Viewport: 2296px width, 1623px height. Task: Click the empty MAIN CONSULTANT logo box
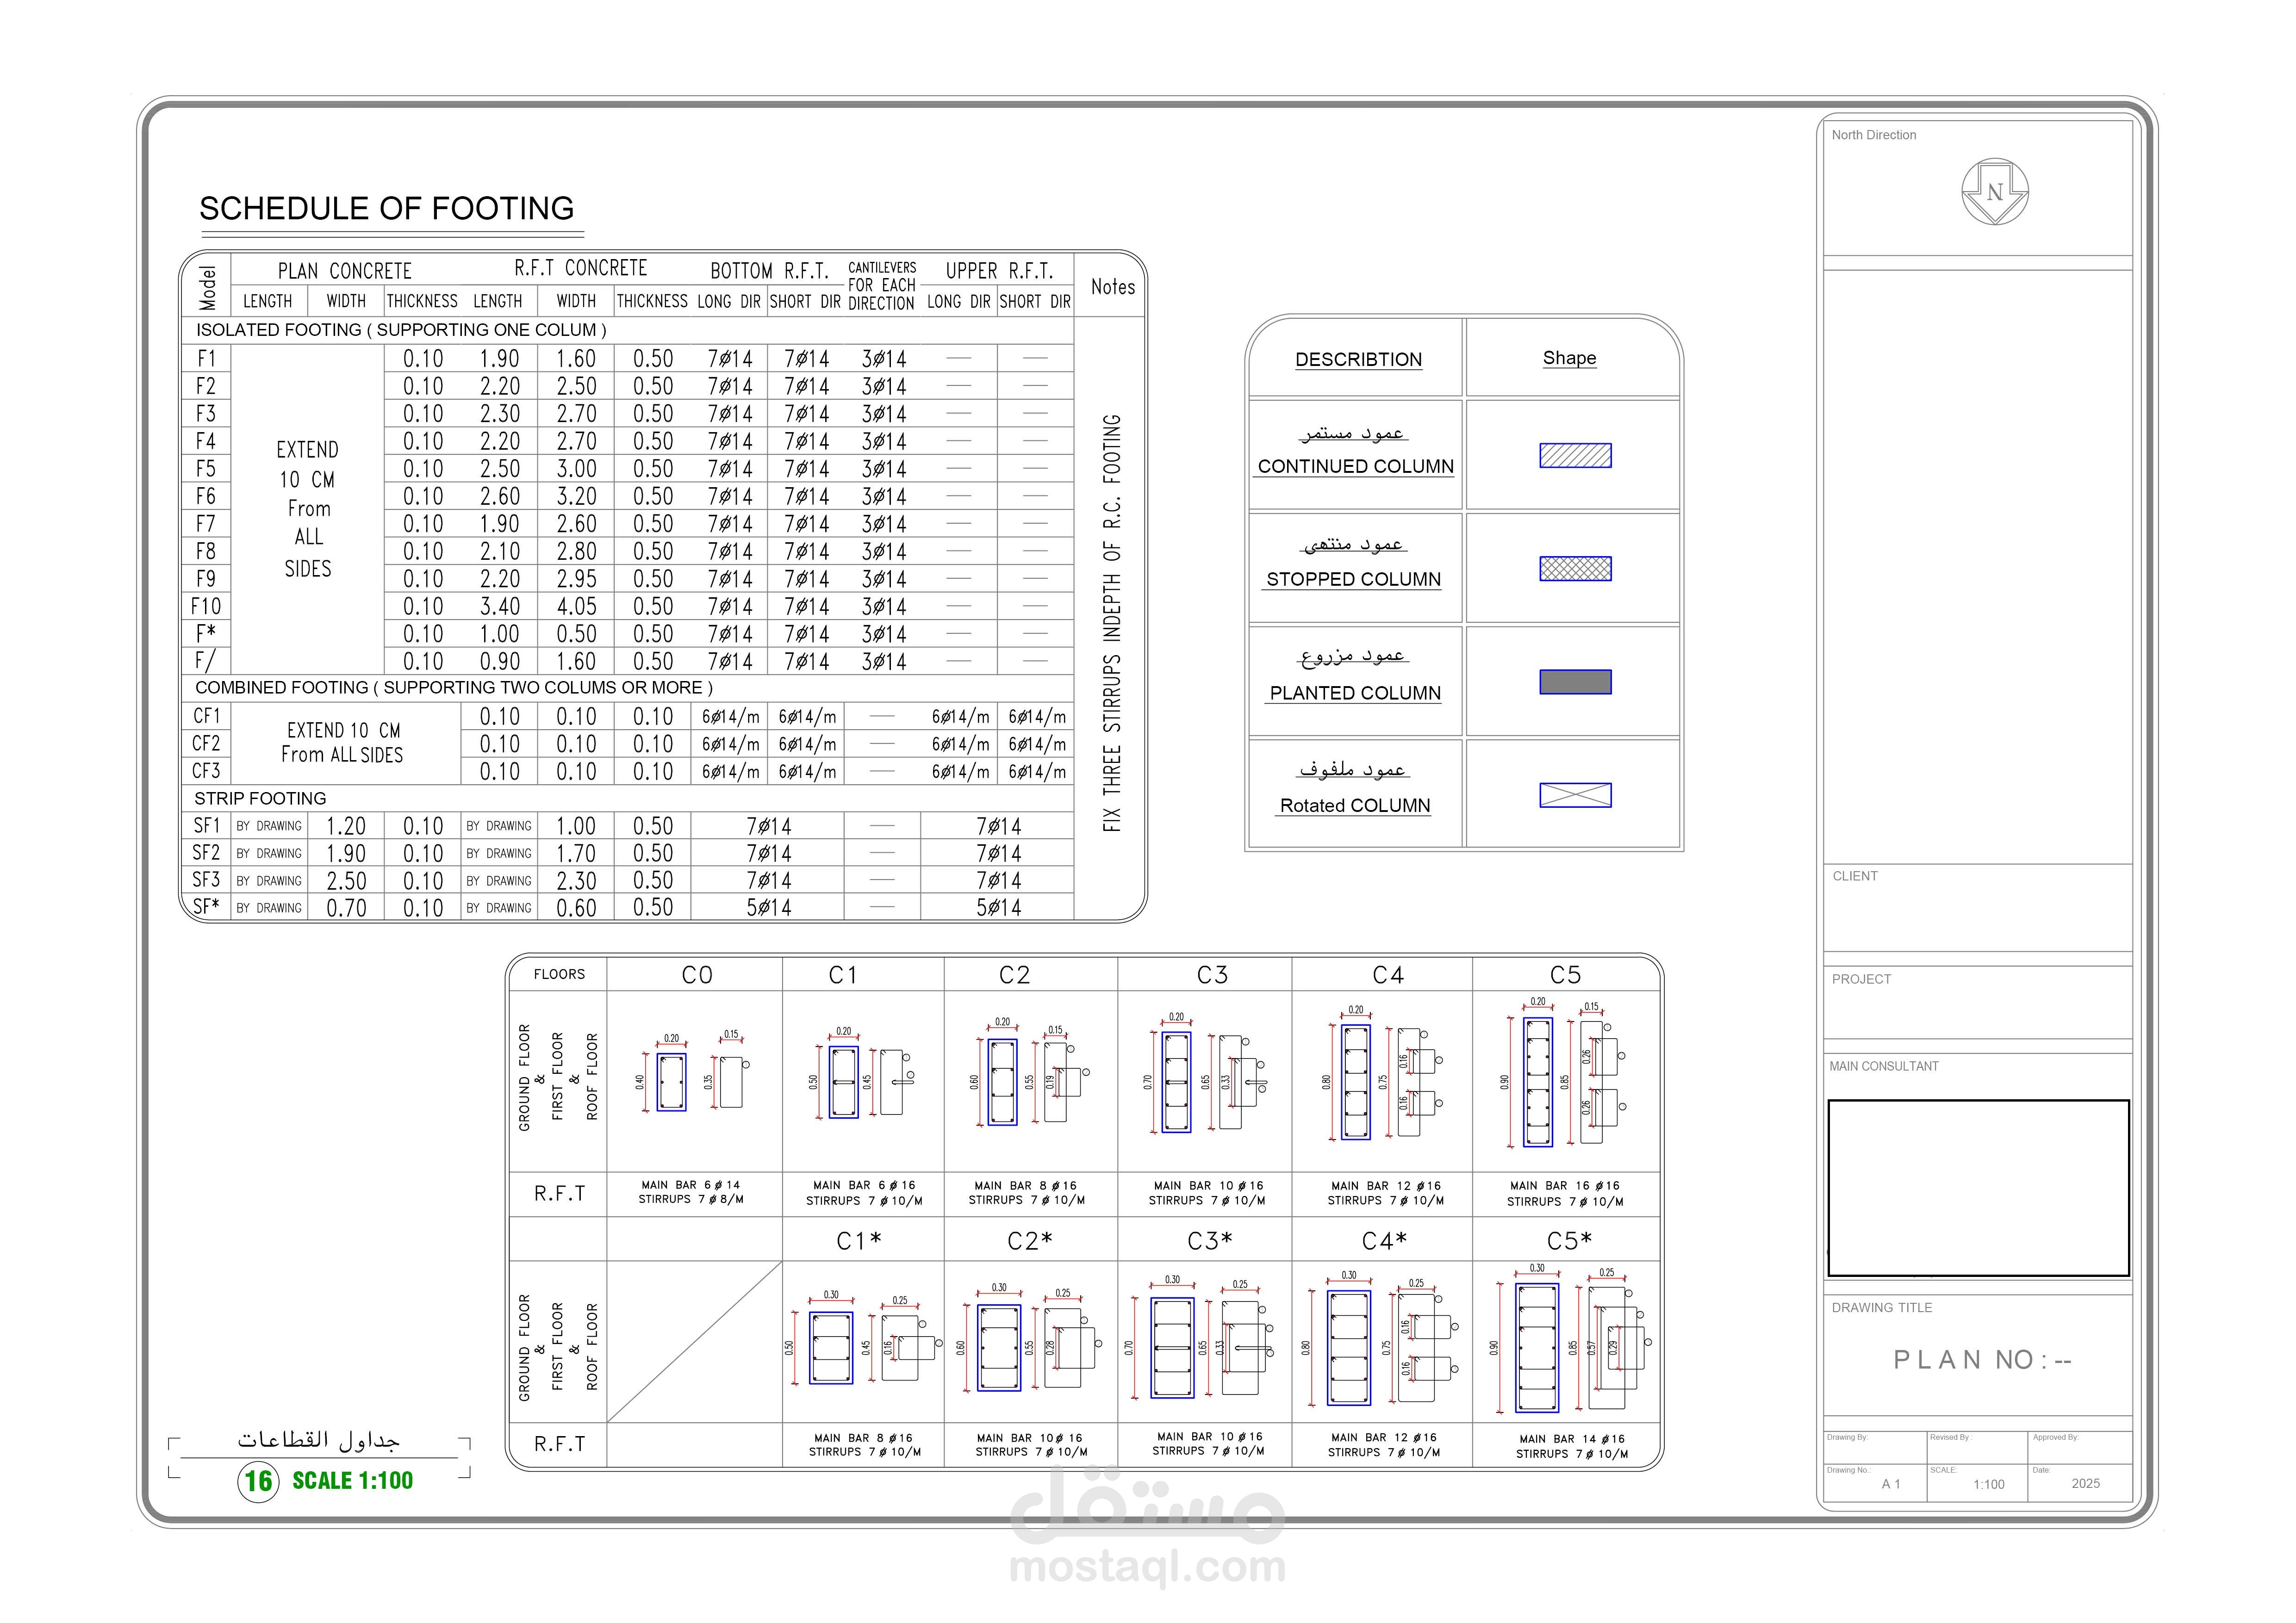pyautogui.click(x=1978, y=1188)
